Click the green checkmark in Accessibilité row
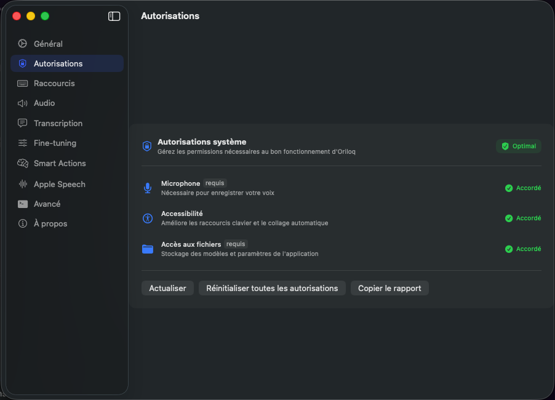The image size is (555, 400). (x=509, y=218)
